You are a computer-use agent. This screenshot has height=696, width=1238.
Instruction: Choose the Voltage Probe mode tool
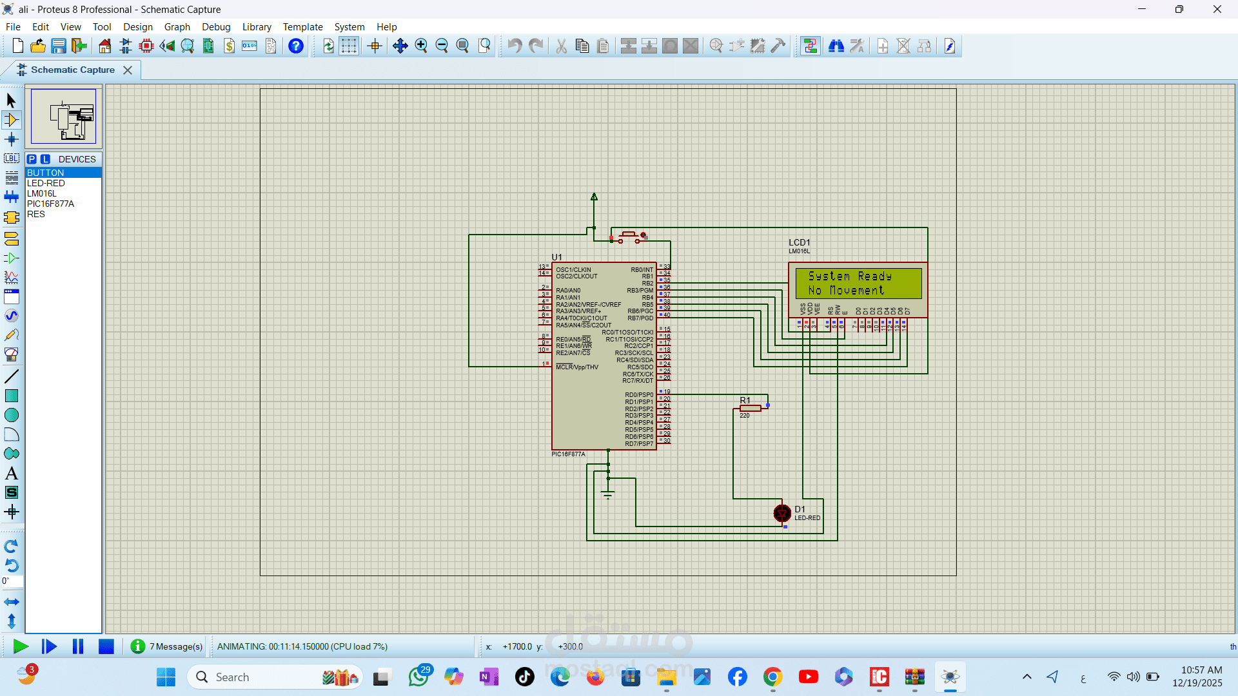tap(12, 334)
